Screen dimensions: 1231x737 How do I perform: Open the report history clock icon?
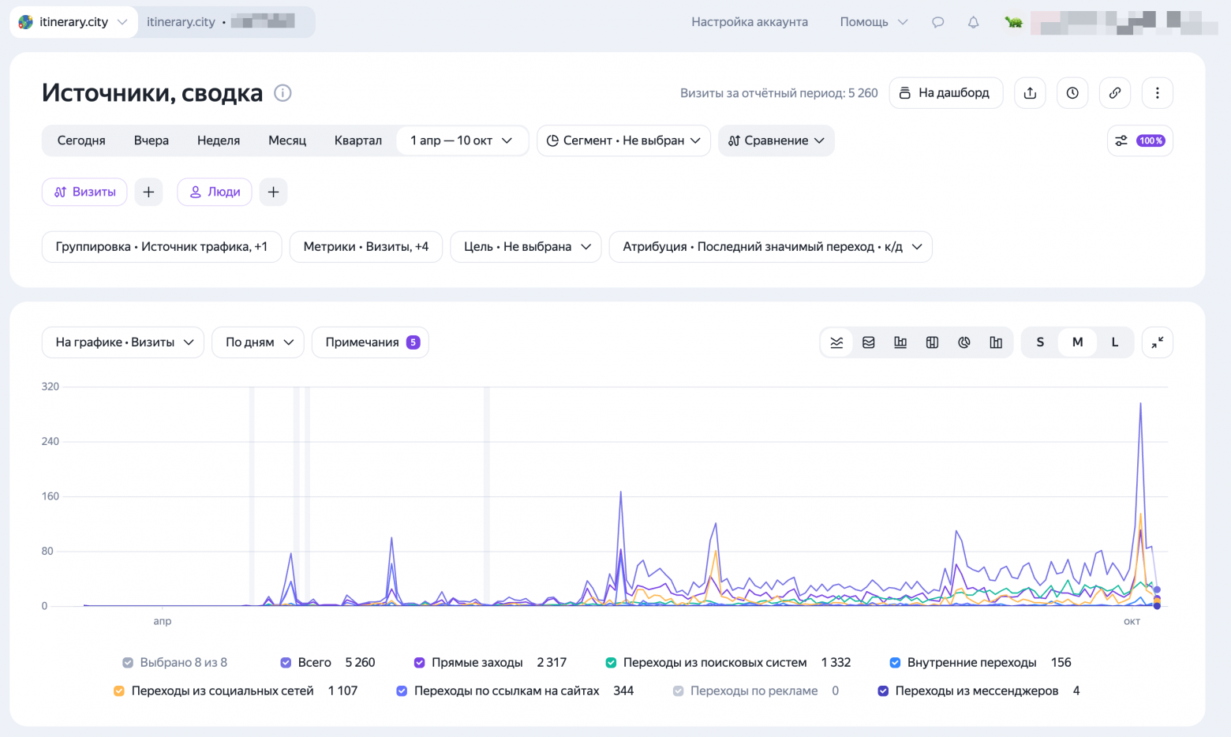click(1072, 93)
